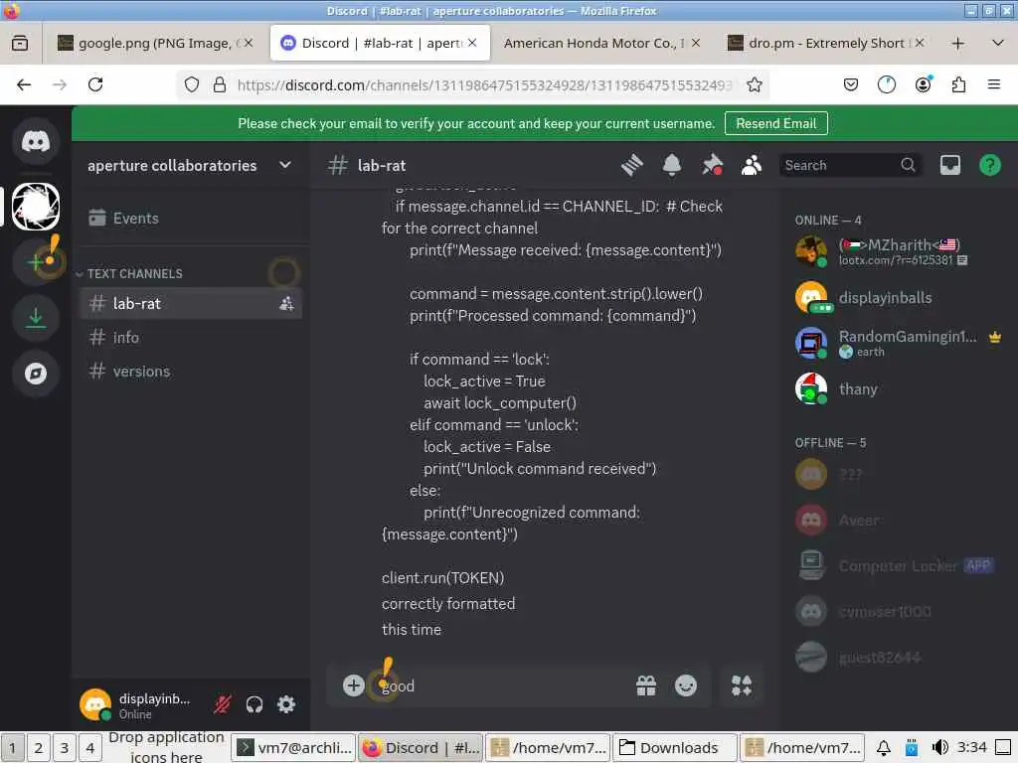Switch to workspace 2

[39, 748]
